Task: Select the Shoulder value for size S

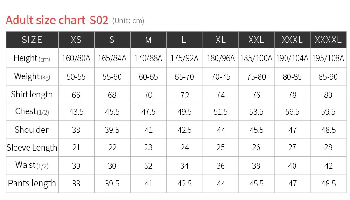Action: 112,130
